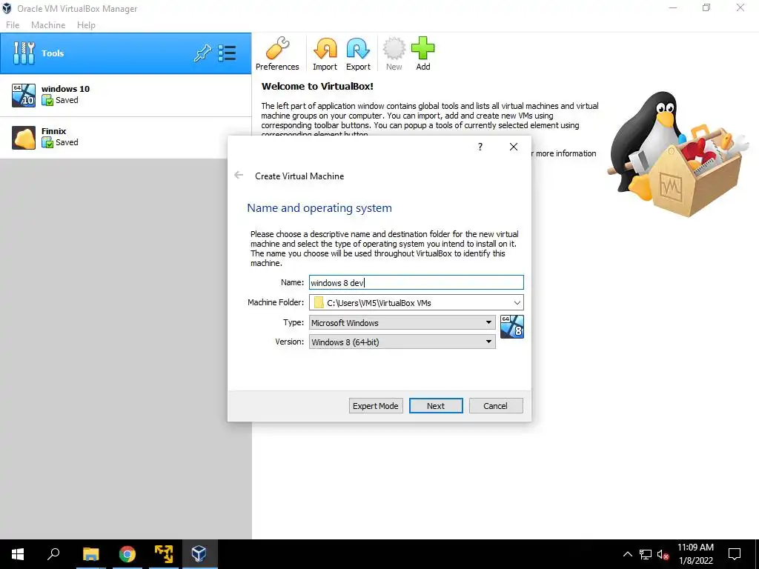Image resolution: width=759 pixels, height=569 pixels.
Task: Select the Finnix VM icon
Action: point(24,137)
